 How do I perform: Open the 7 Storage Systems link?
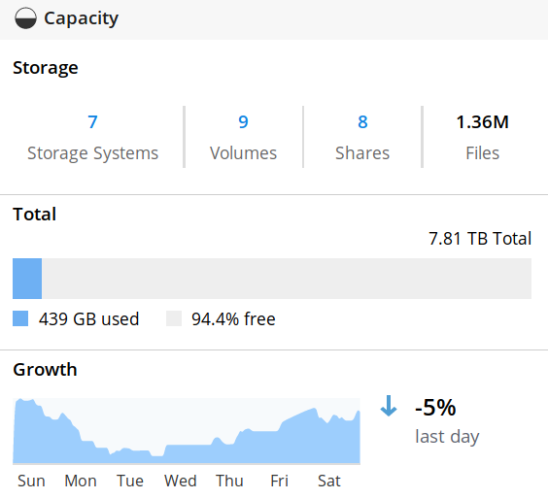point(92,122)
